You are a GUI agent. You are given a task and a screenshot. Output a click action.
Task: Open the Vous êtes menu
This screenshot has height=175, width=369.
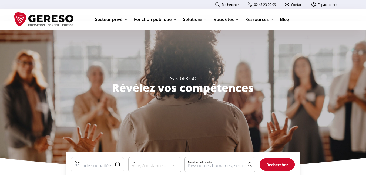point(226,19)
